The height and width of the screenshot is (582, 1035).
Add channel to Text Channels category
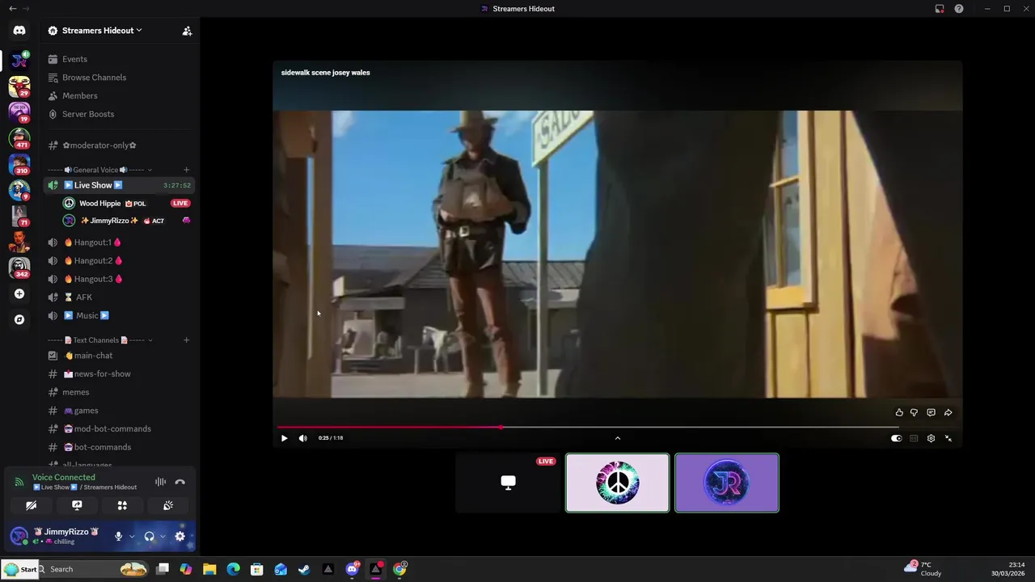[x=186, y=340]
